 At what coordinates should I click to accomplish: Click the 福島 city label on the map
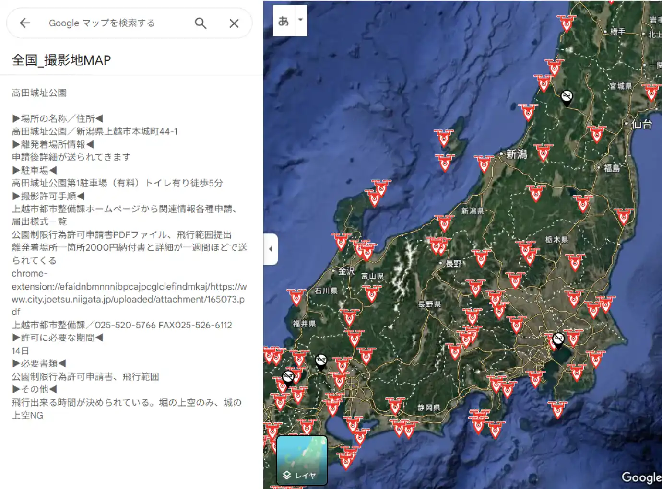coord(612,168)
